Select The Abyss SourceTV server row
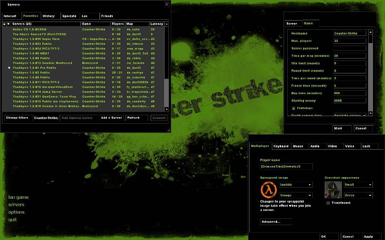The width and height of the screenshot is (385, 240). [83, 34]
